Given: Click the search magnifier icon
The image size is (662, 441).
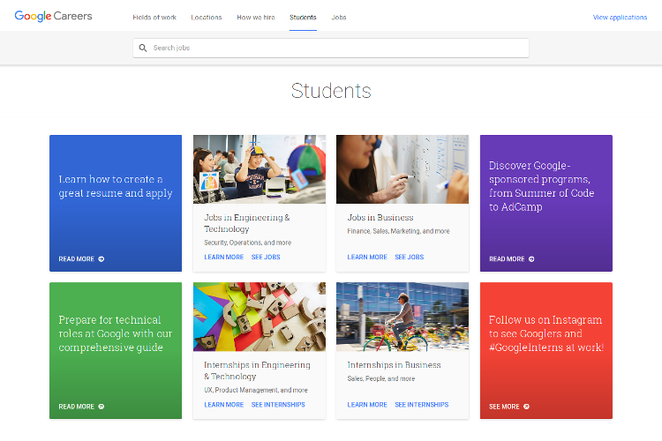Looking at the screenshot, I should [x=143, y=49].
